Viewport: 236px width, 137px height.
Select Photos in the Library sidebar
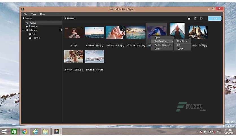tap(43, 23)
